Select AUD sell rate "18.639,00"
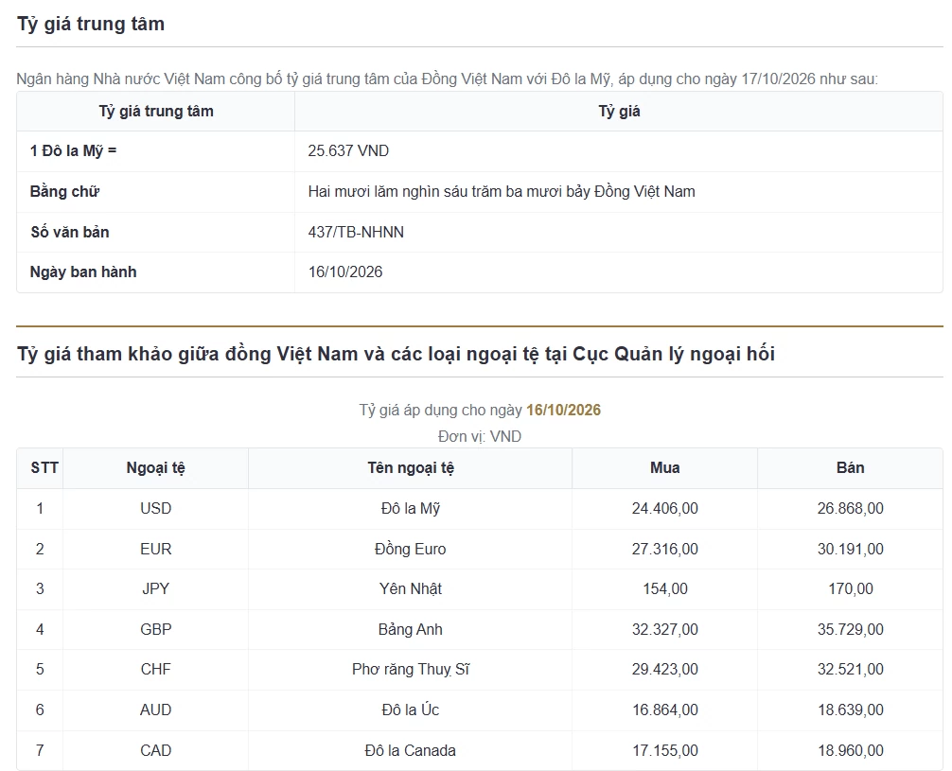This screenshot has height=771, width=952. coord(850,710)
